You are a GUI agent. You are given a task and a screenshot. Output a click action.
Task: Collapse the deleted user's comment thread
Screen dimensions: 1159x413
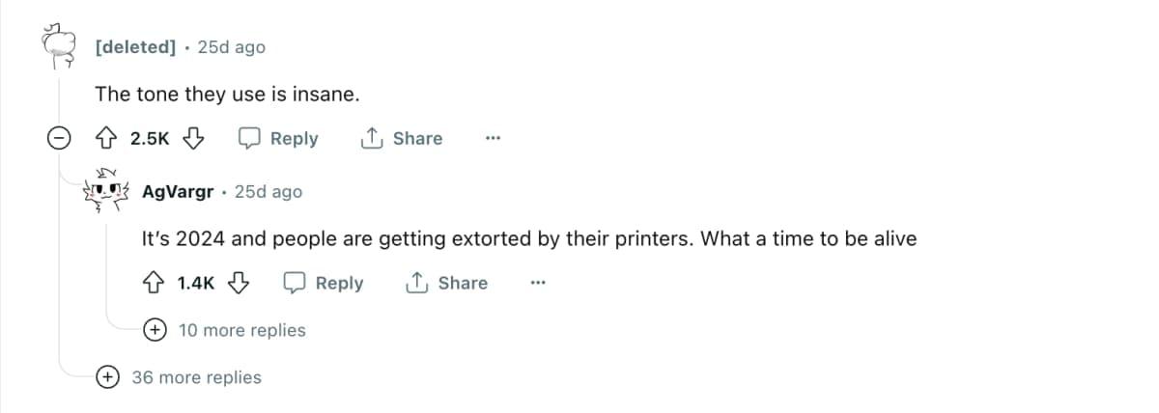(59, 139)
